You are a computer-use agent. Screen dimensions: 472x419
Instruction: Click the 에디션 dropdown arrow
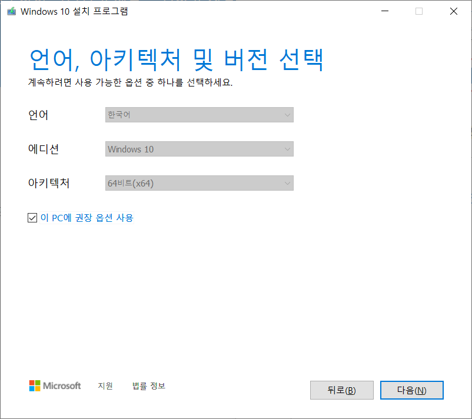tap(287, 149)
